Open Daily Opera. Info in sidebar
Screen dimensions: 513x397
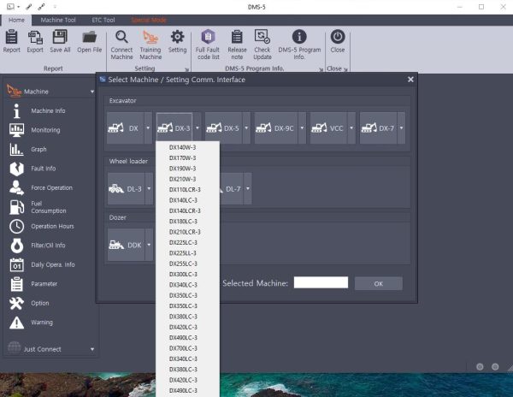53,264
